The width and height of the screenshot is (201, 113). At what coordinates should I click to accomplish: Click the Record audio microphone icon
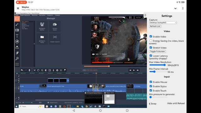(x=53, y=70)
